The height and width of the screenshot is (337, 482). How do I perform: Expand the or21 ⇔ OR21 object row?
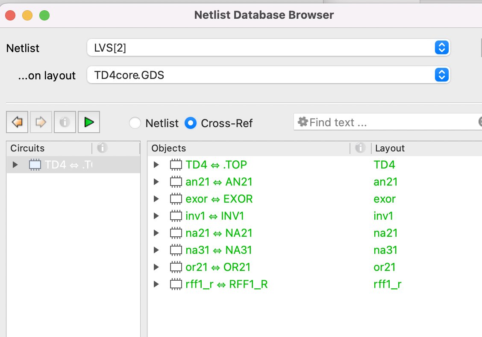tap(156, 267)
